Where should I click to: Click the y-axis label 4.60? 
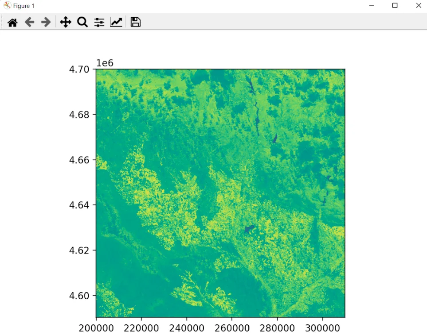[79, 296]
